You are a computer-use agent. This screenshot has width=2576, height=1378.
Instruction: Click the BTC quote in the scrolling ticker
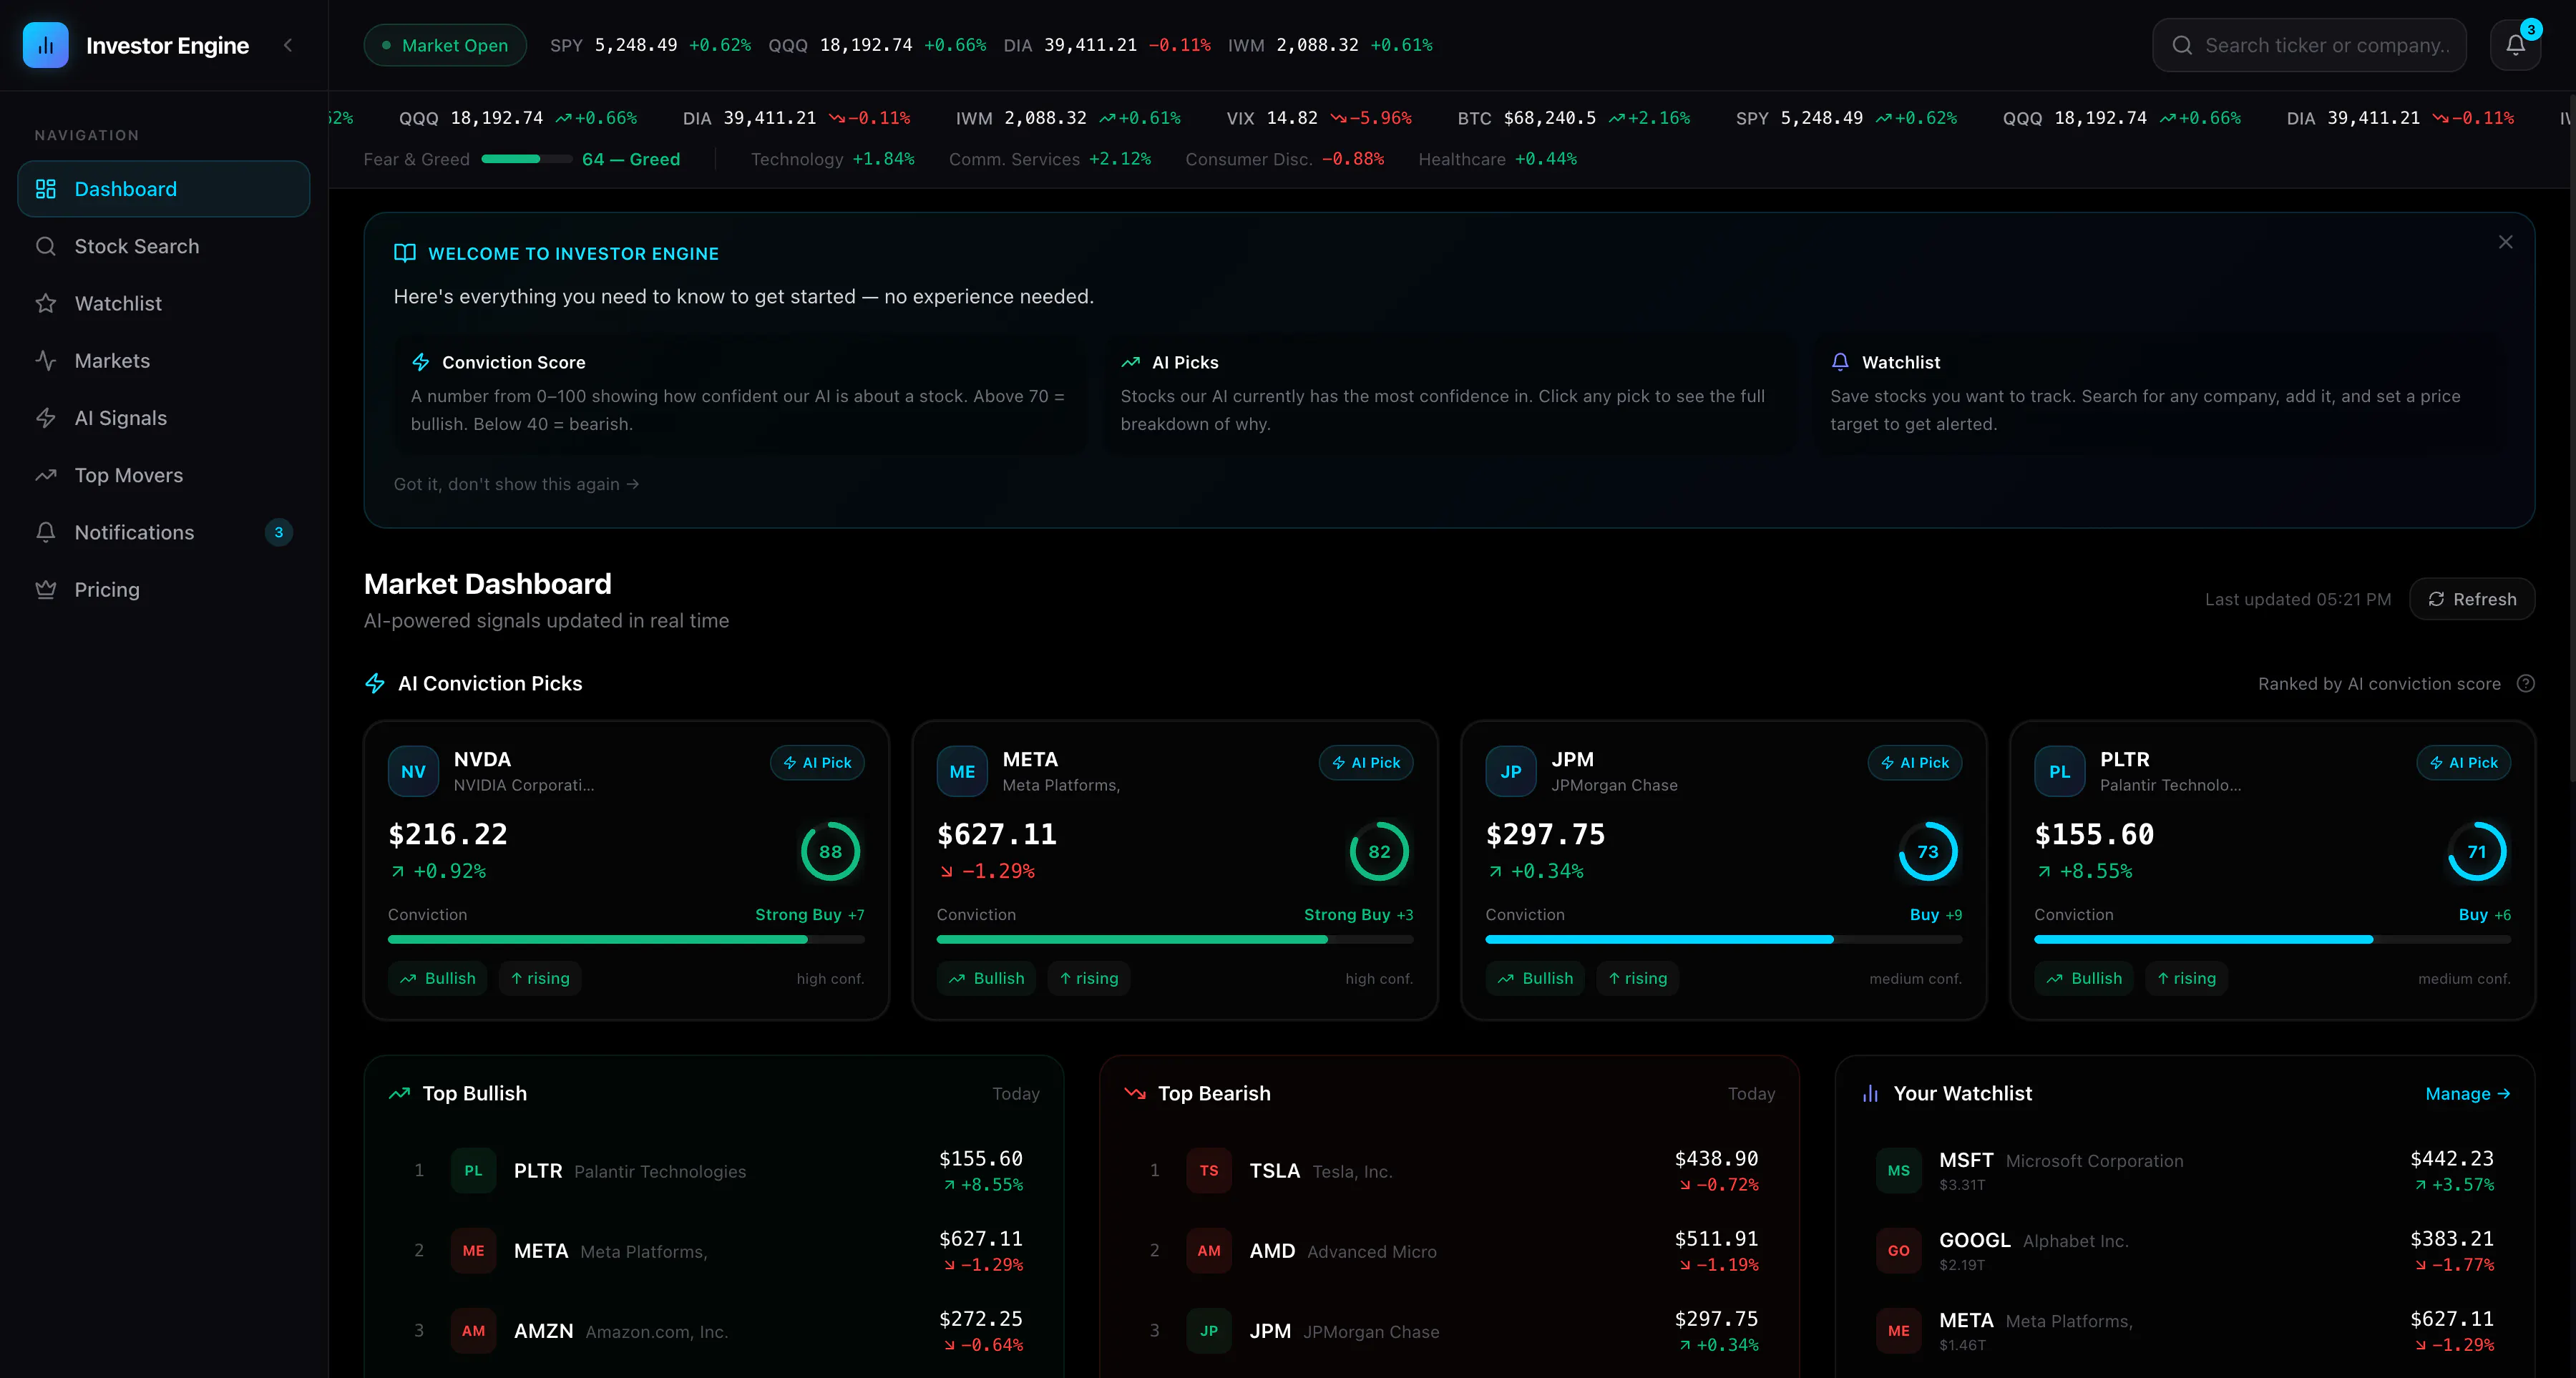point(1574,118)
